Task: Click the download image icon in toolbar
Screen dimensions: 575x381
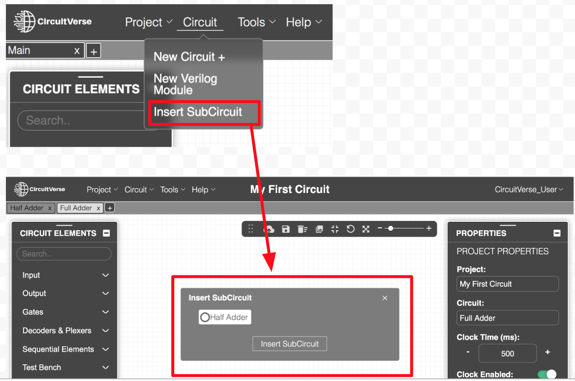Action: (319, 229)
